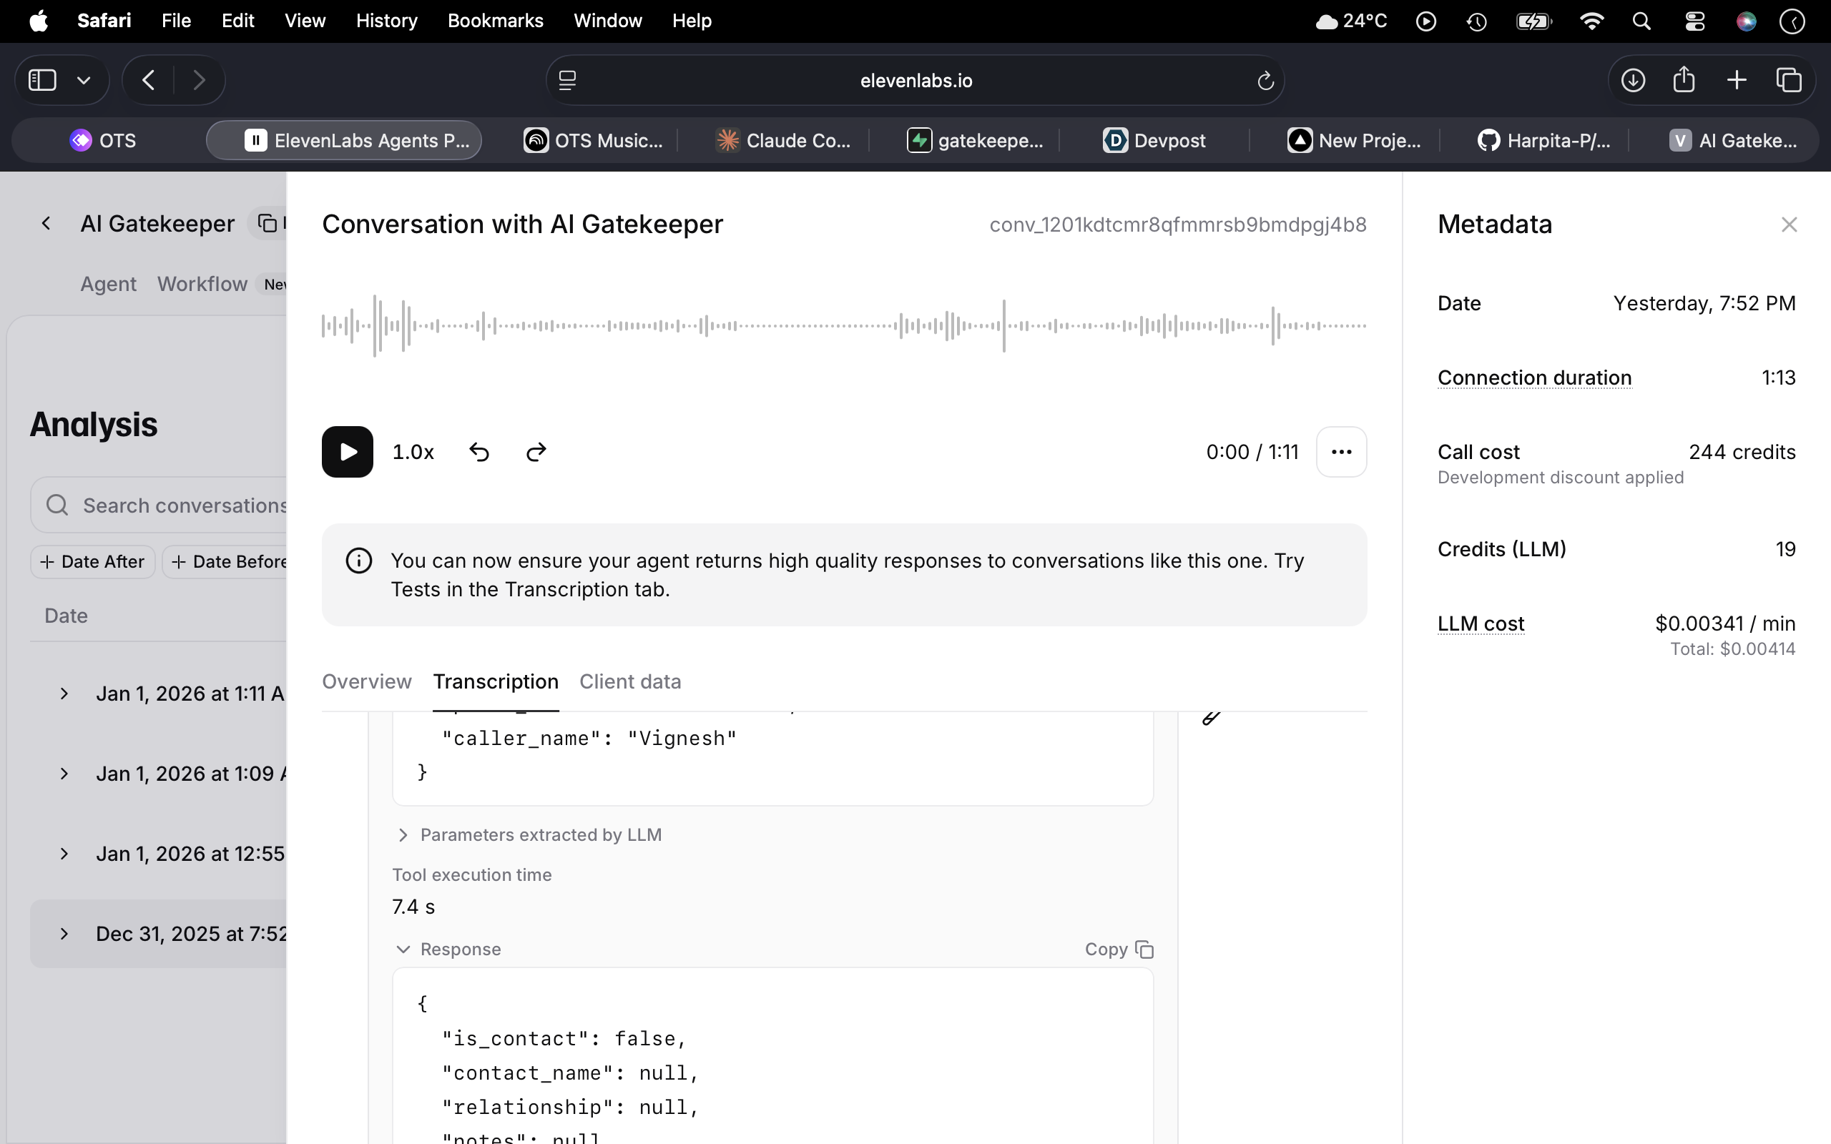Go back from AI Gatekeeper agent page

point(46,223)
